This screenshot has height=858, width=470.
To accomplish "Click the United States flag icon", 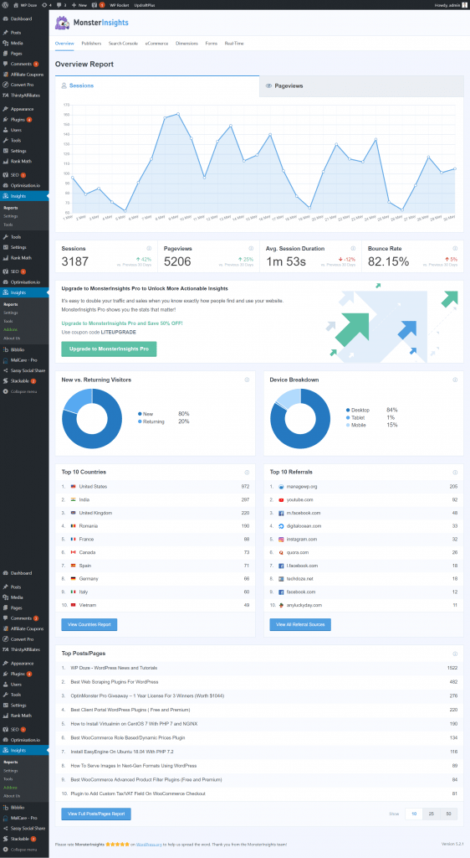I will click(x=73, y=487).
